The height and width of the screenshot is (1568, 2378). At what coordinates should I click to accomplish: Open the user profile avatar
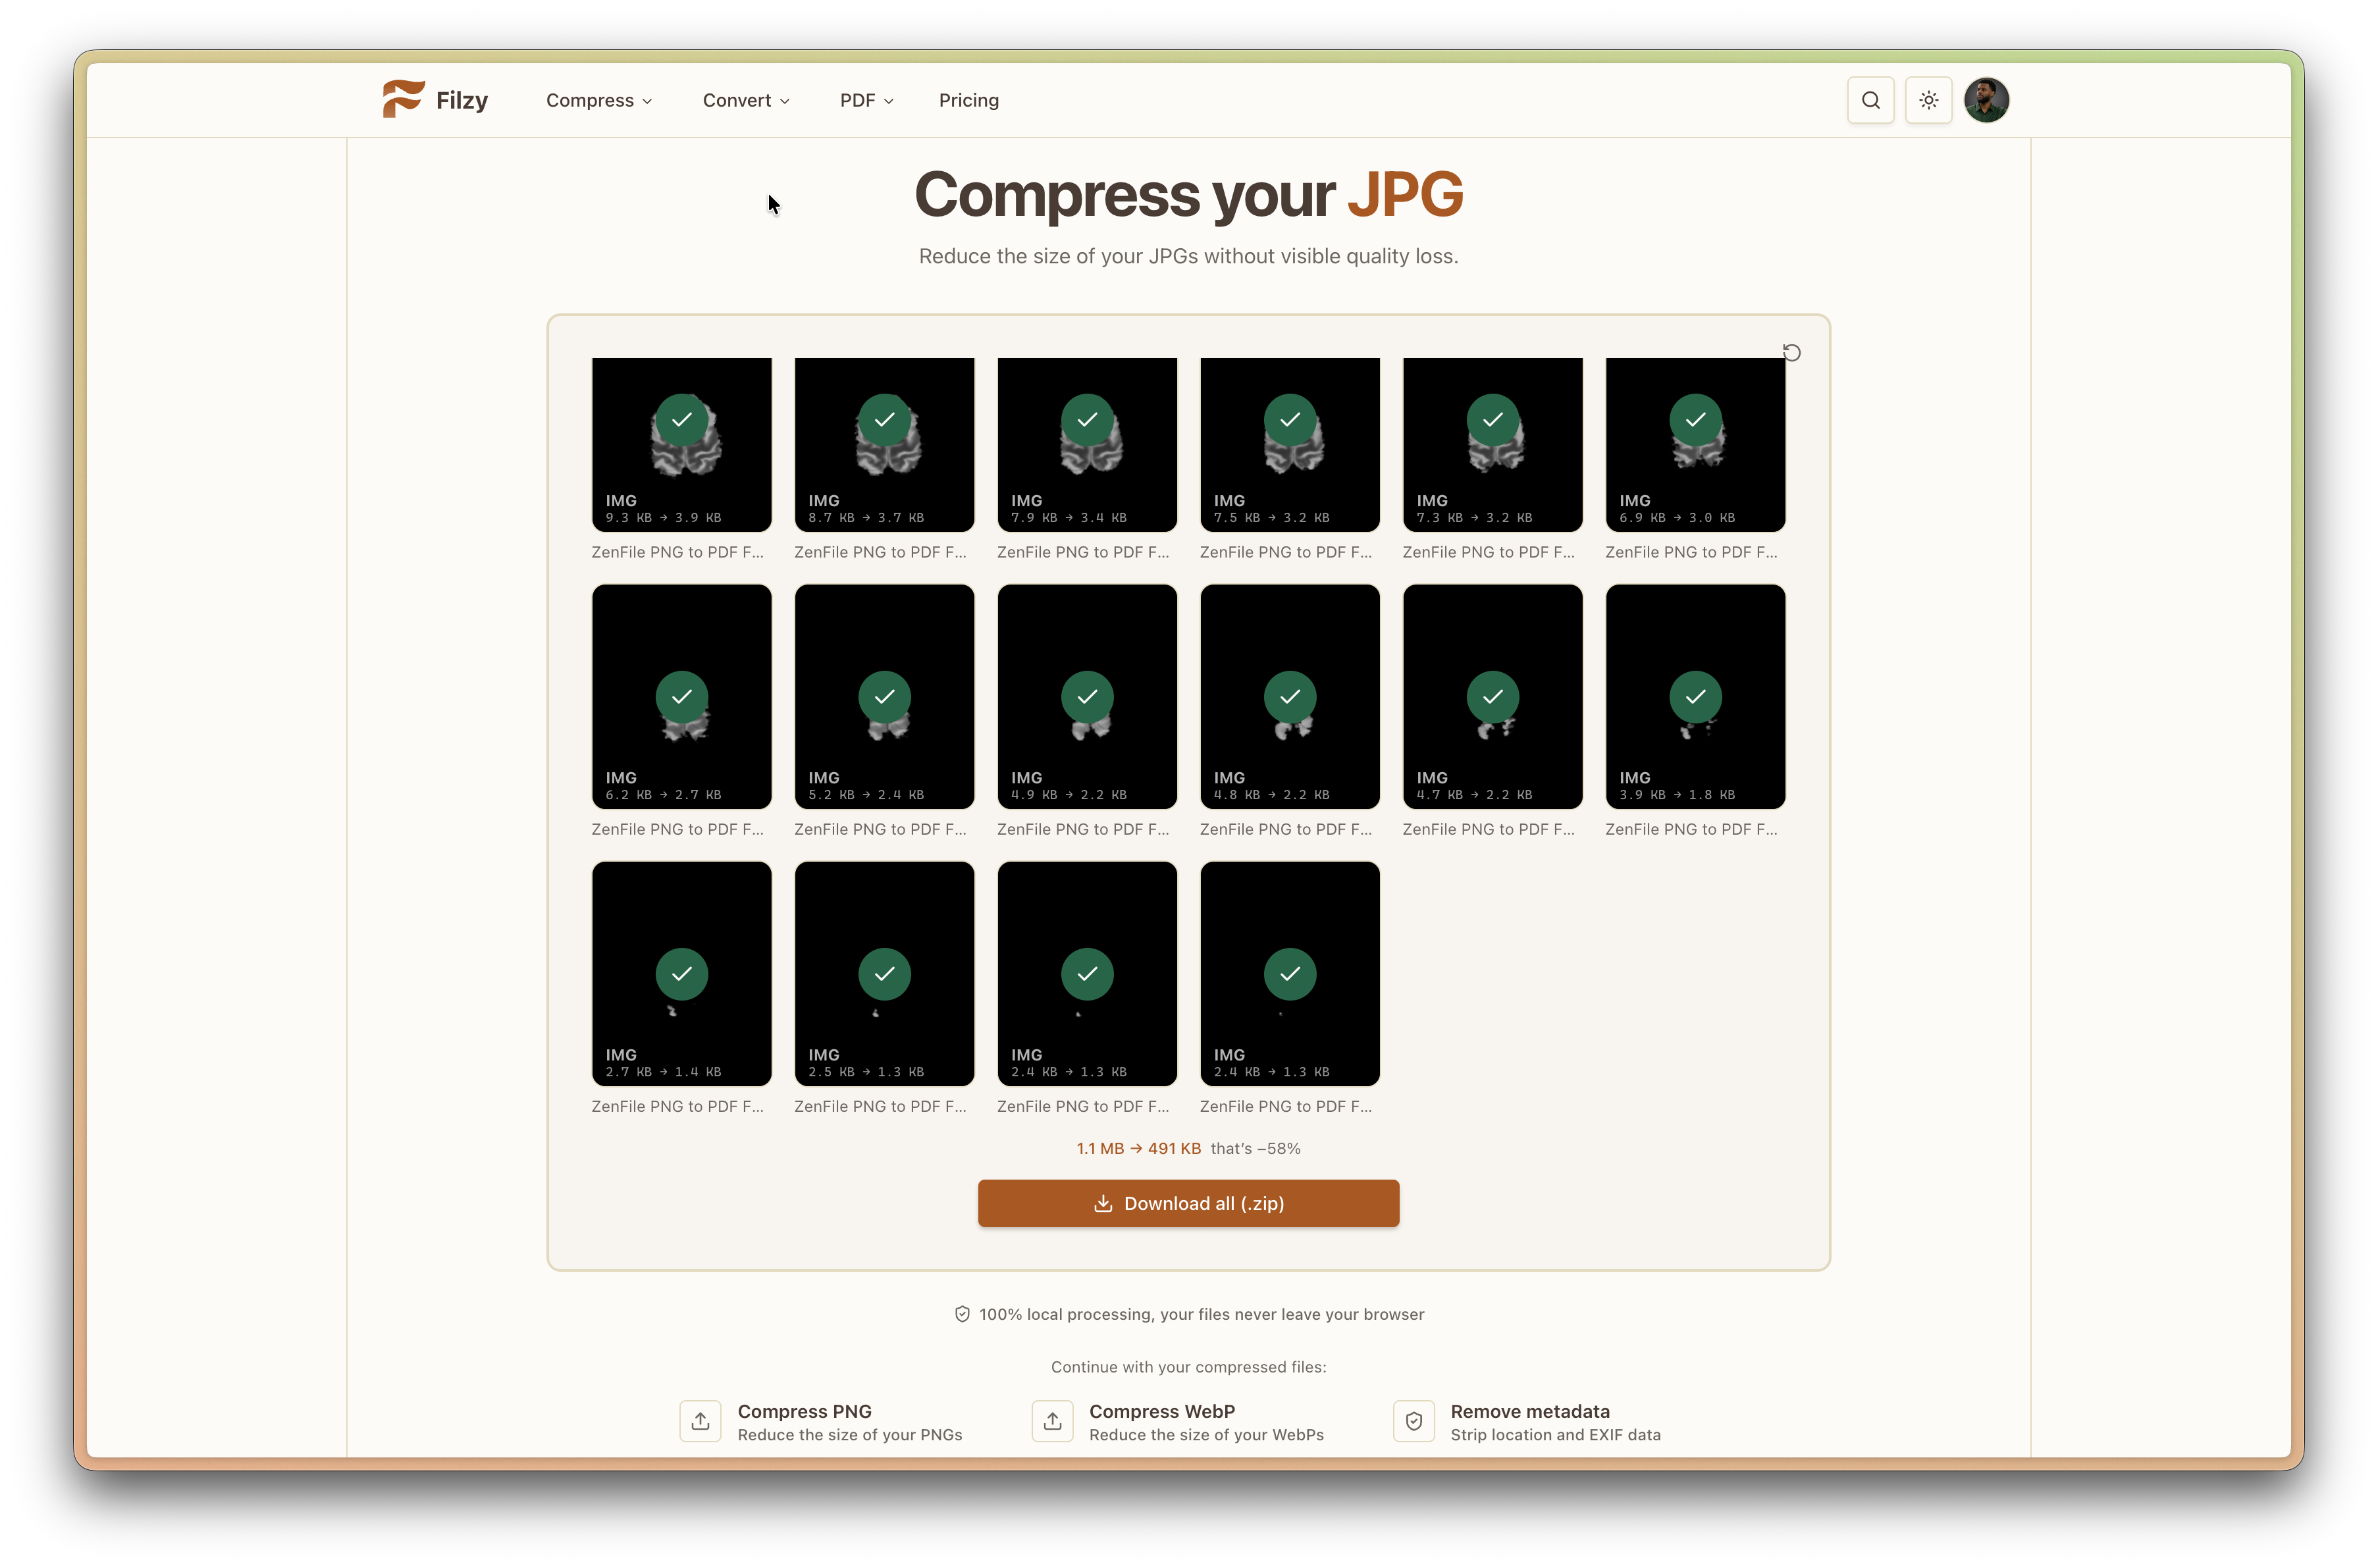pos(1986,100)
